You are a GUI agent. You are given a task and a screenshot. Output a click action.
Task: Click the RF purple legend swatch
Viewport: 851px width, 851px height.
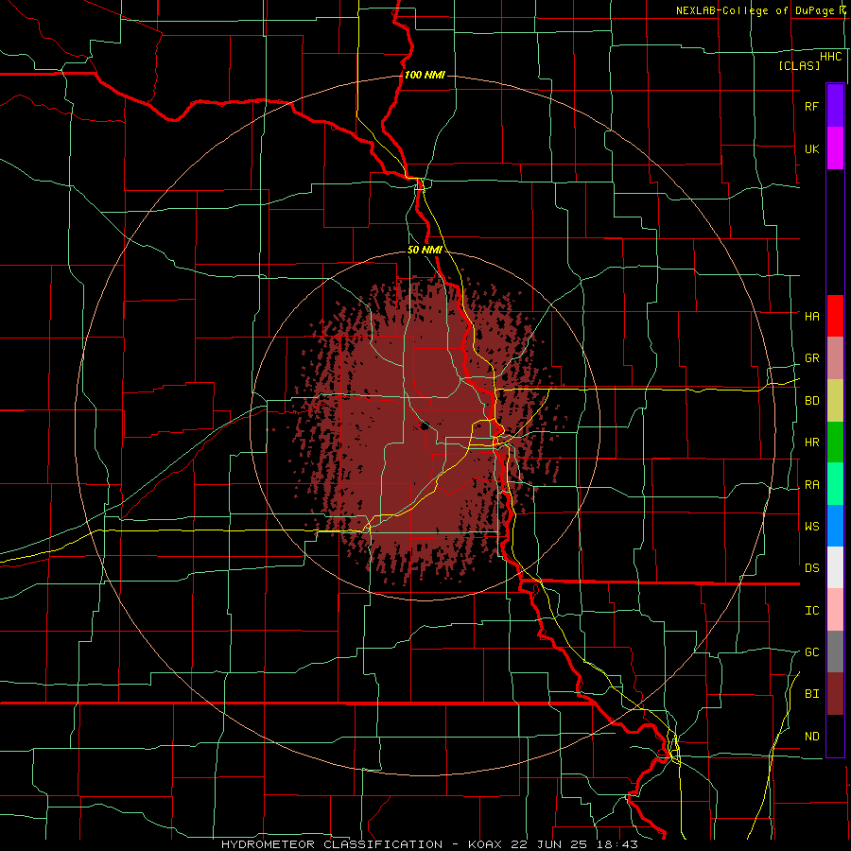coord(835,106)
